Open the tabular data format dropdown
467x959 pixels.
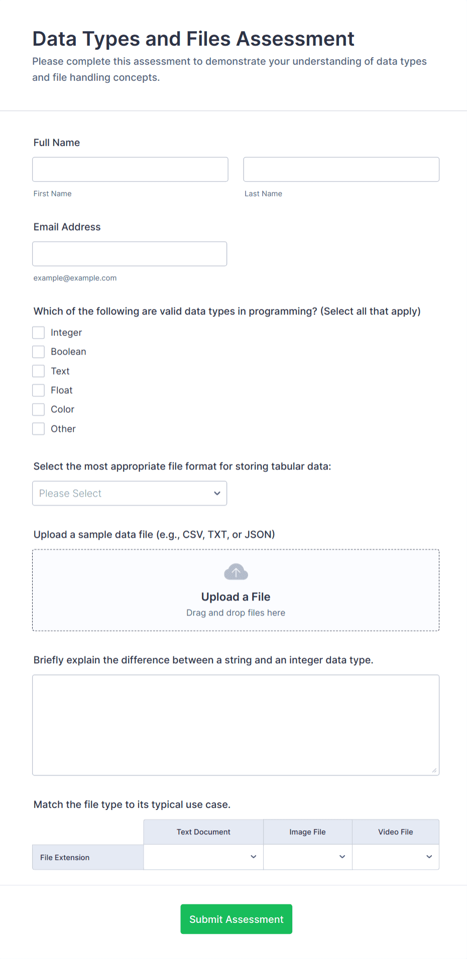[130, 493]
